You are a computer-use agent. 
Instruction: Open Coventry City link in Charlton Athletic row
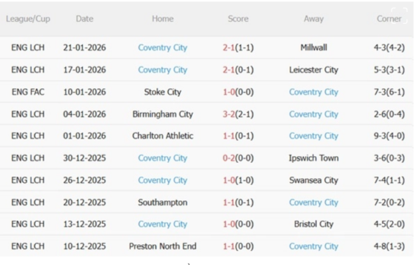[314, 136]
